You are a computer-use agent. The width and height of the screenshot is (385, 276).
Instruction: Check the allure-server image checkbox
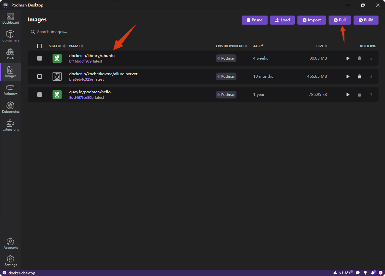pyautogui.click(x=40, y=76)
